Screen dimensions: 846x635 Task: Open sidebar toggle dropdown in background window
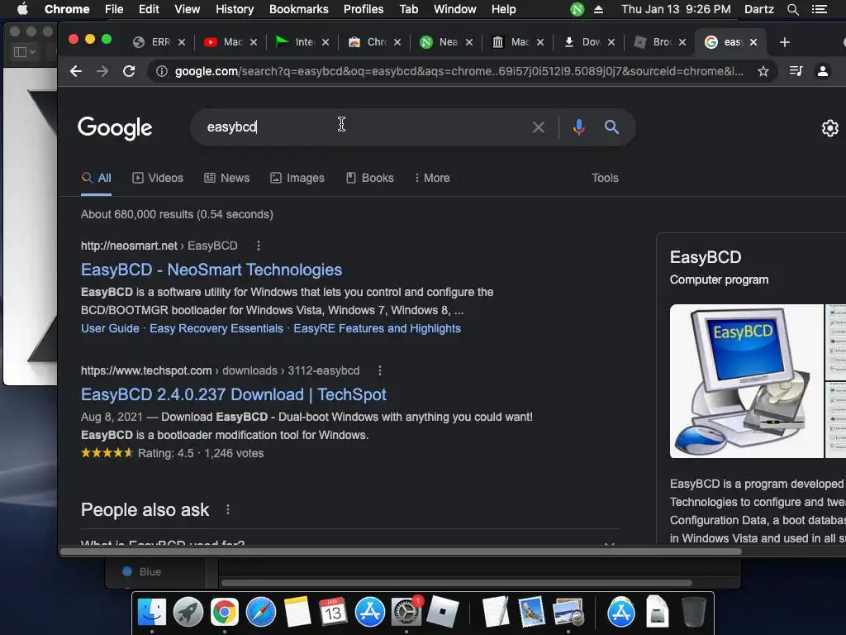pyautogui.click(x=24, y=52)
